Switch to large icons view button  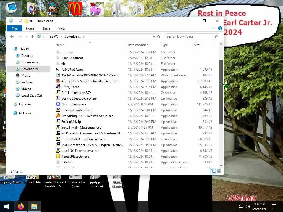tap(219, 171)
